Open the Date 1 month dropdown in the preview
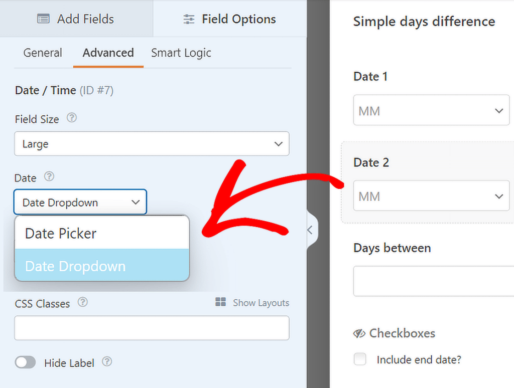Image resolution: width=514 pixels, height=388 pixels. tap(431, 110)
